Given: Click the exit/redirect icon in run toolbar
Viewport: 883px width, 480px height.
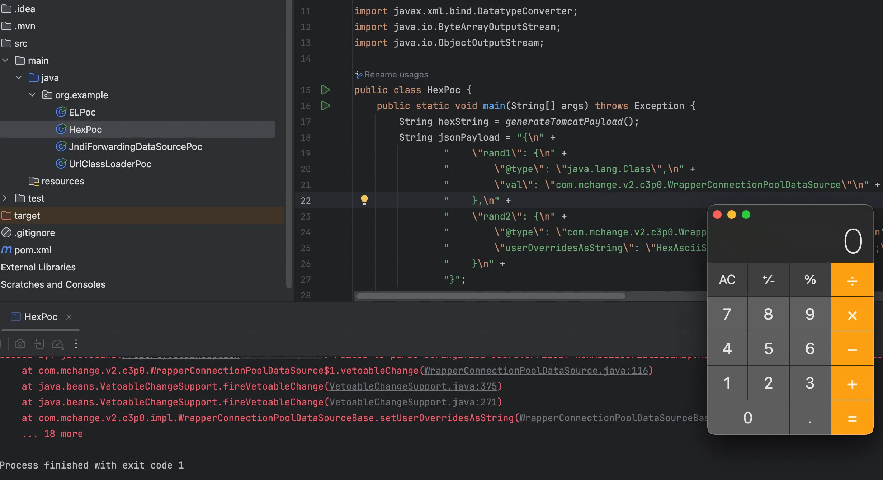Looking at the screenshot, I should tap(39, 344).
